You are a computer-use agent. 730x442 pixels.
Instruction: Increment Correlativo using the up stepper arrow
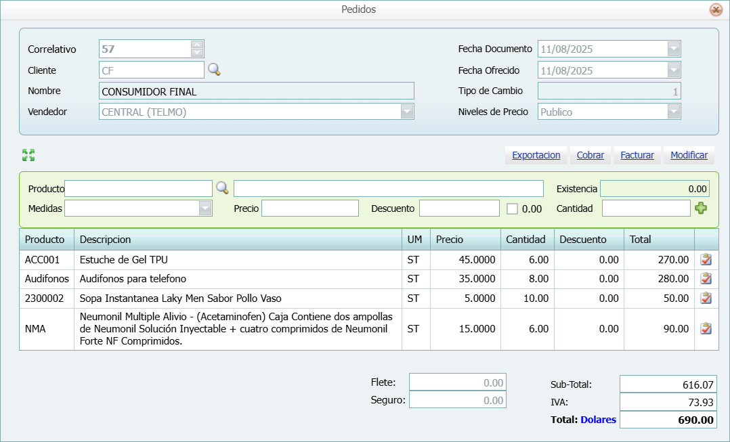click(x=196, y=45)
